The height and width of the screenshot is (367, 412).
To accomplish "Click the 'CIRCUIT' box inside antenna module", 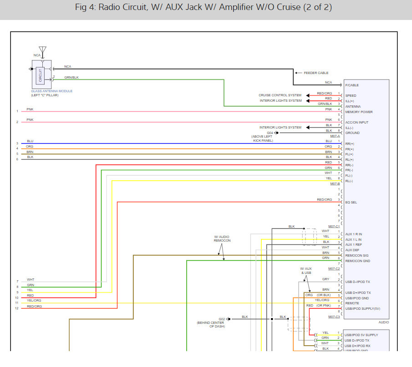I will coord(40,76).
